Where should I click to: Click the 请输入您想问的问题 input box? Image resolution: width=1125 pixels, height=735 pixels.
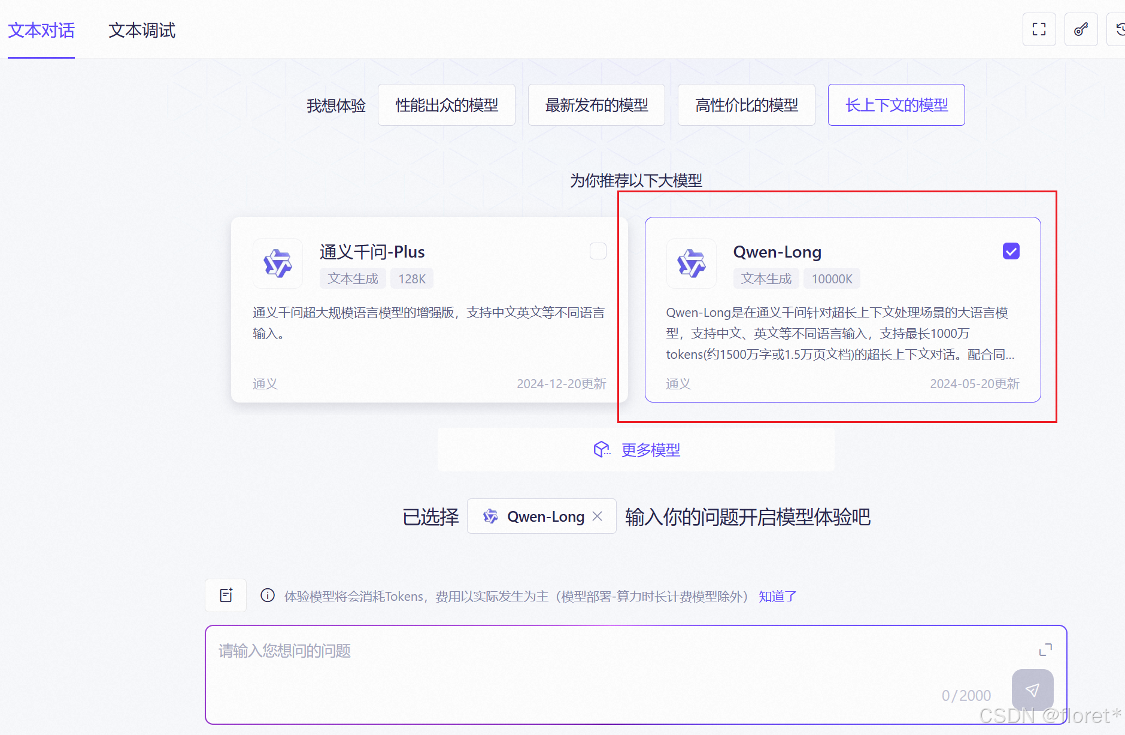(636, 674)
